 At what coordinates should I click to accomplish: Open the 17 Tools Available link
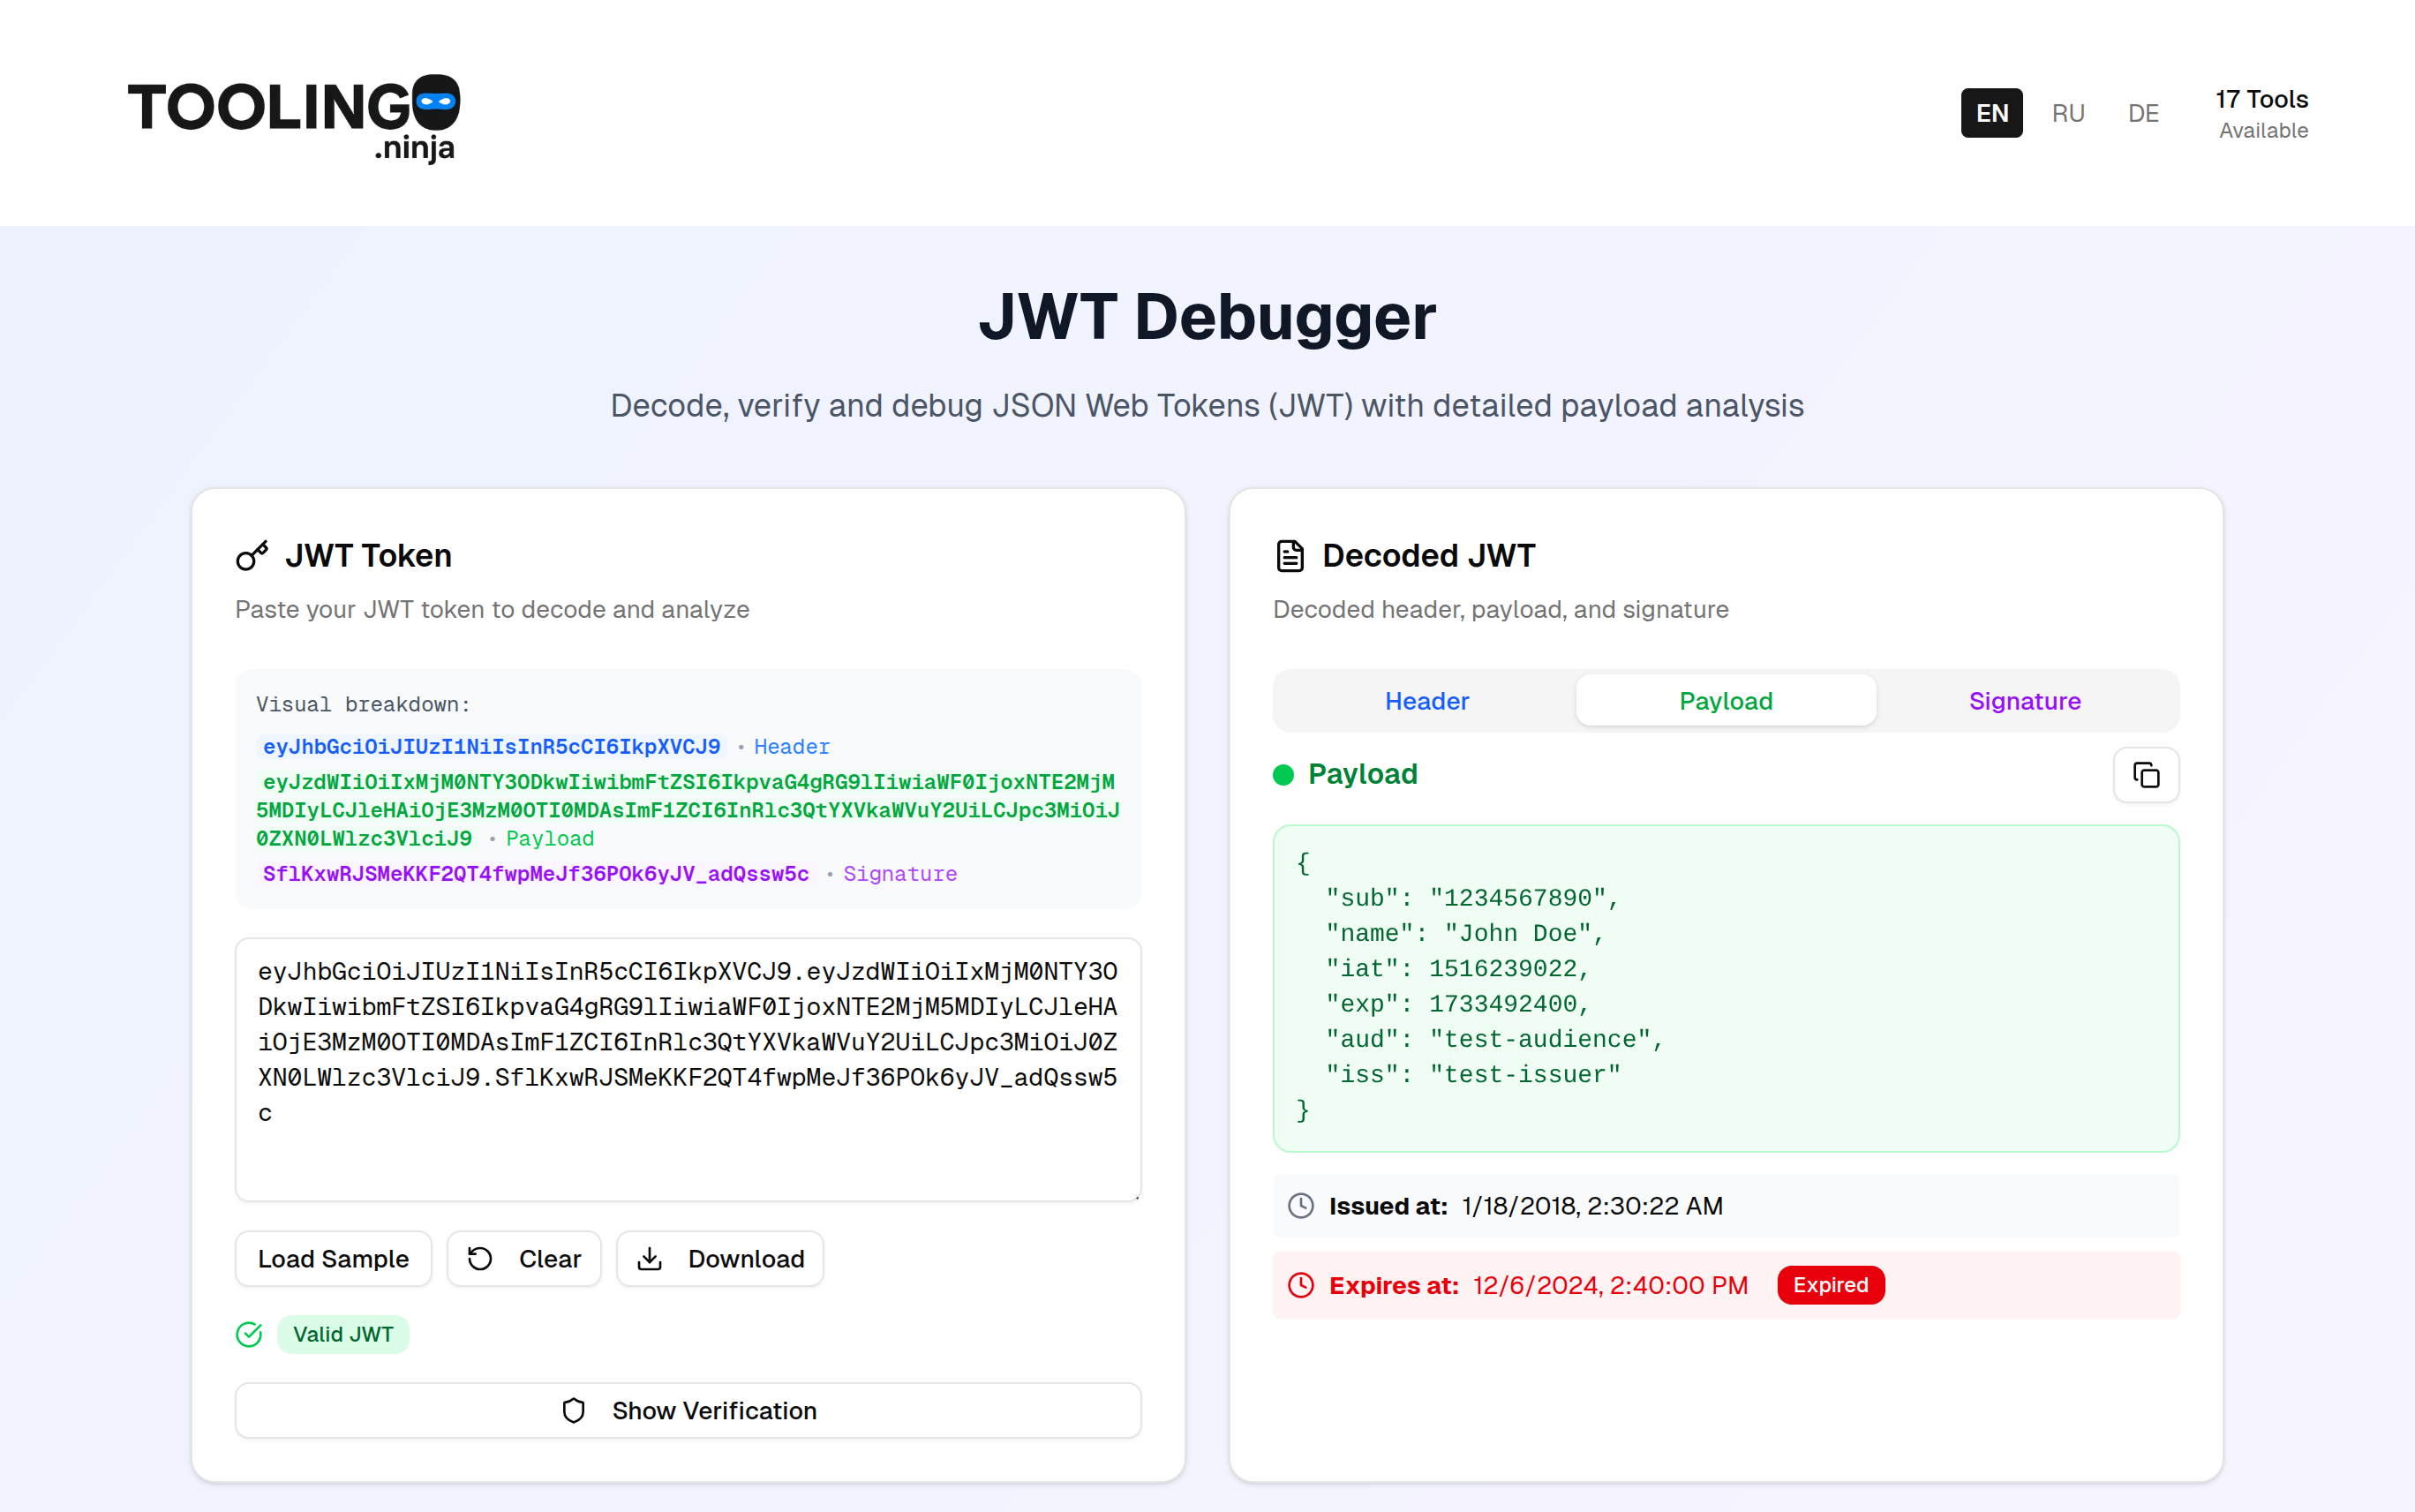[2262, 113]
